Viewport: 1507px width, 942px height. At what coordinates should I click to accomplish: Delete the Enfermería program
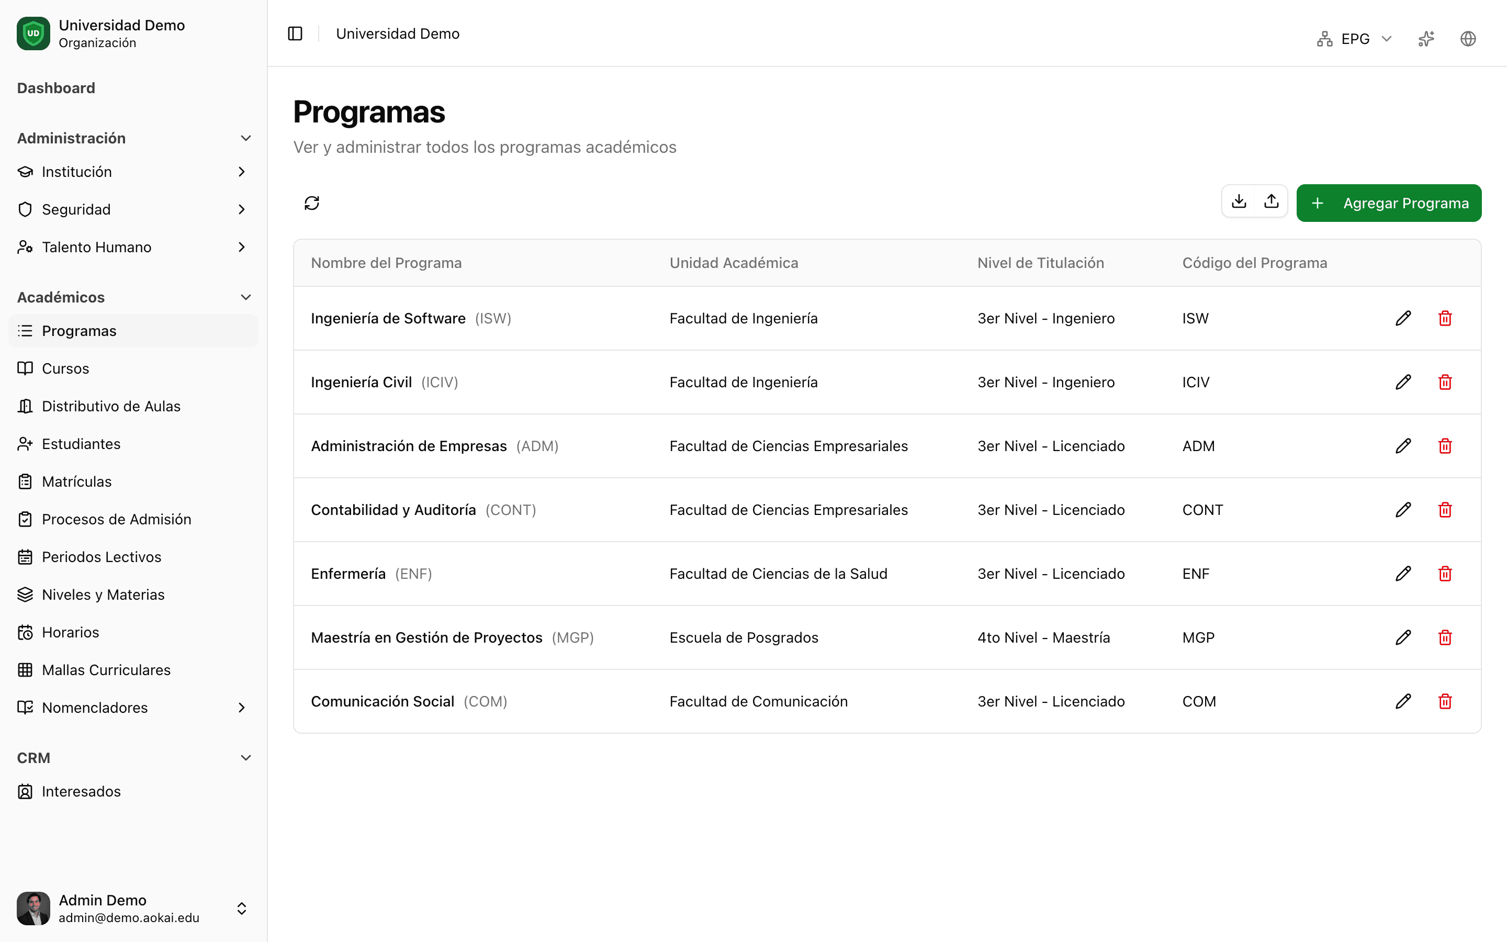click(1445, 574)
